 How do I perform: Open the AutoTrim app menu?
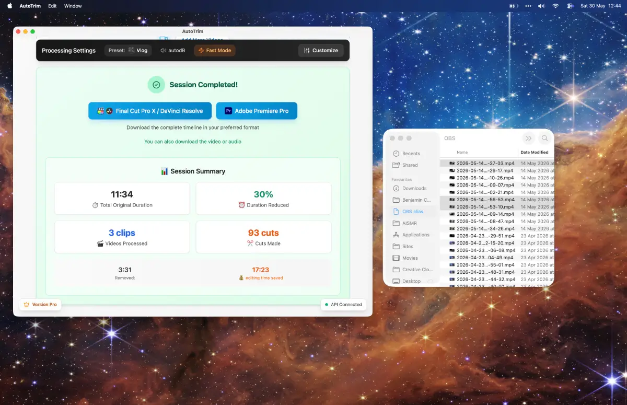point(30,6)
